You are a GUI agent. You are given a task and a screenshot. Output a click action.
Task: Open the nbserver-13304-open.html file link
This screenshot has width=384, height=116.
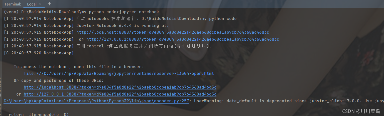tap(119, 74)
